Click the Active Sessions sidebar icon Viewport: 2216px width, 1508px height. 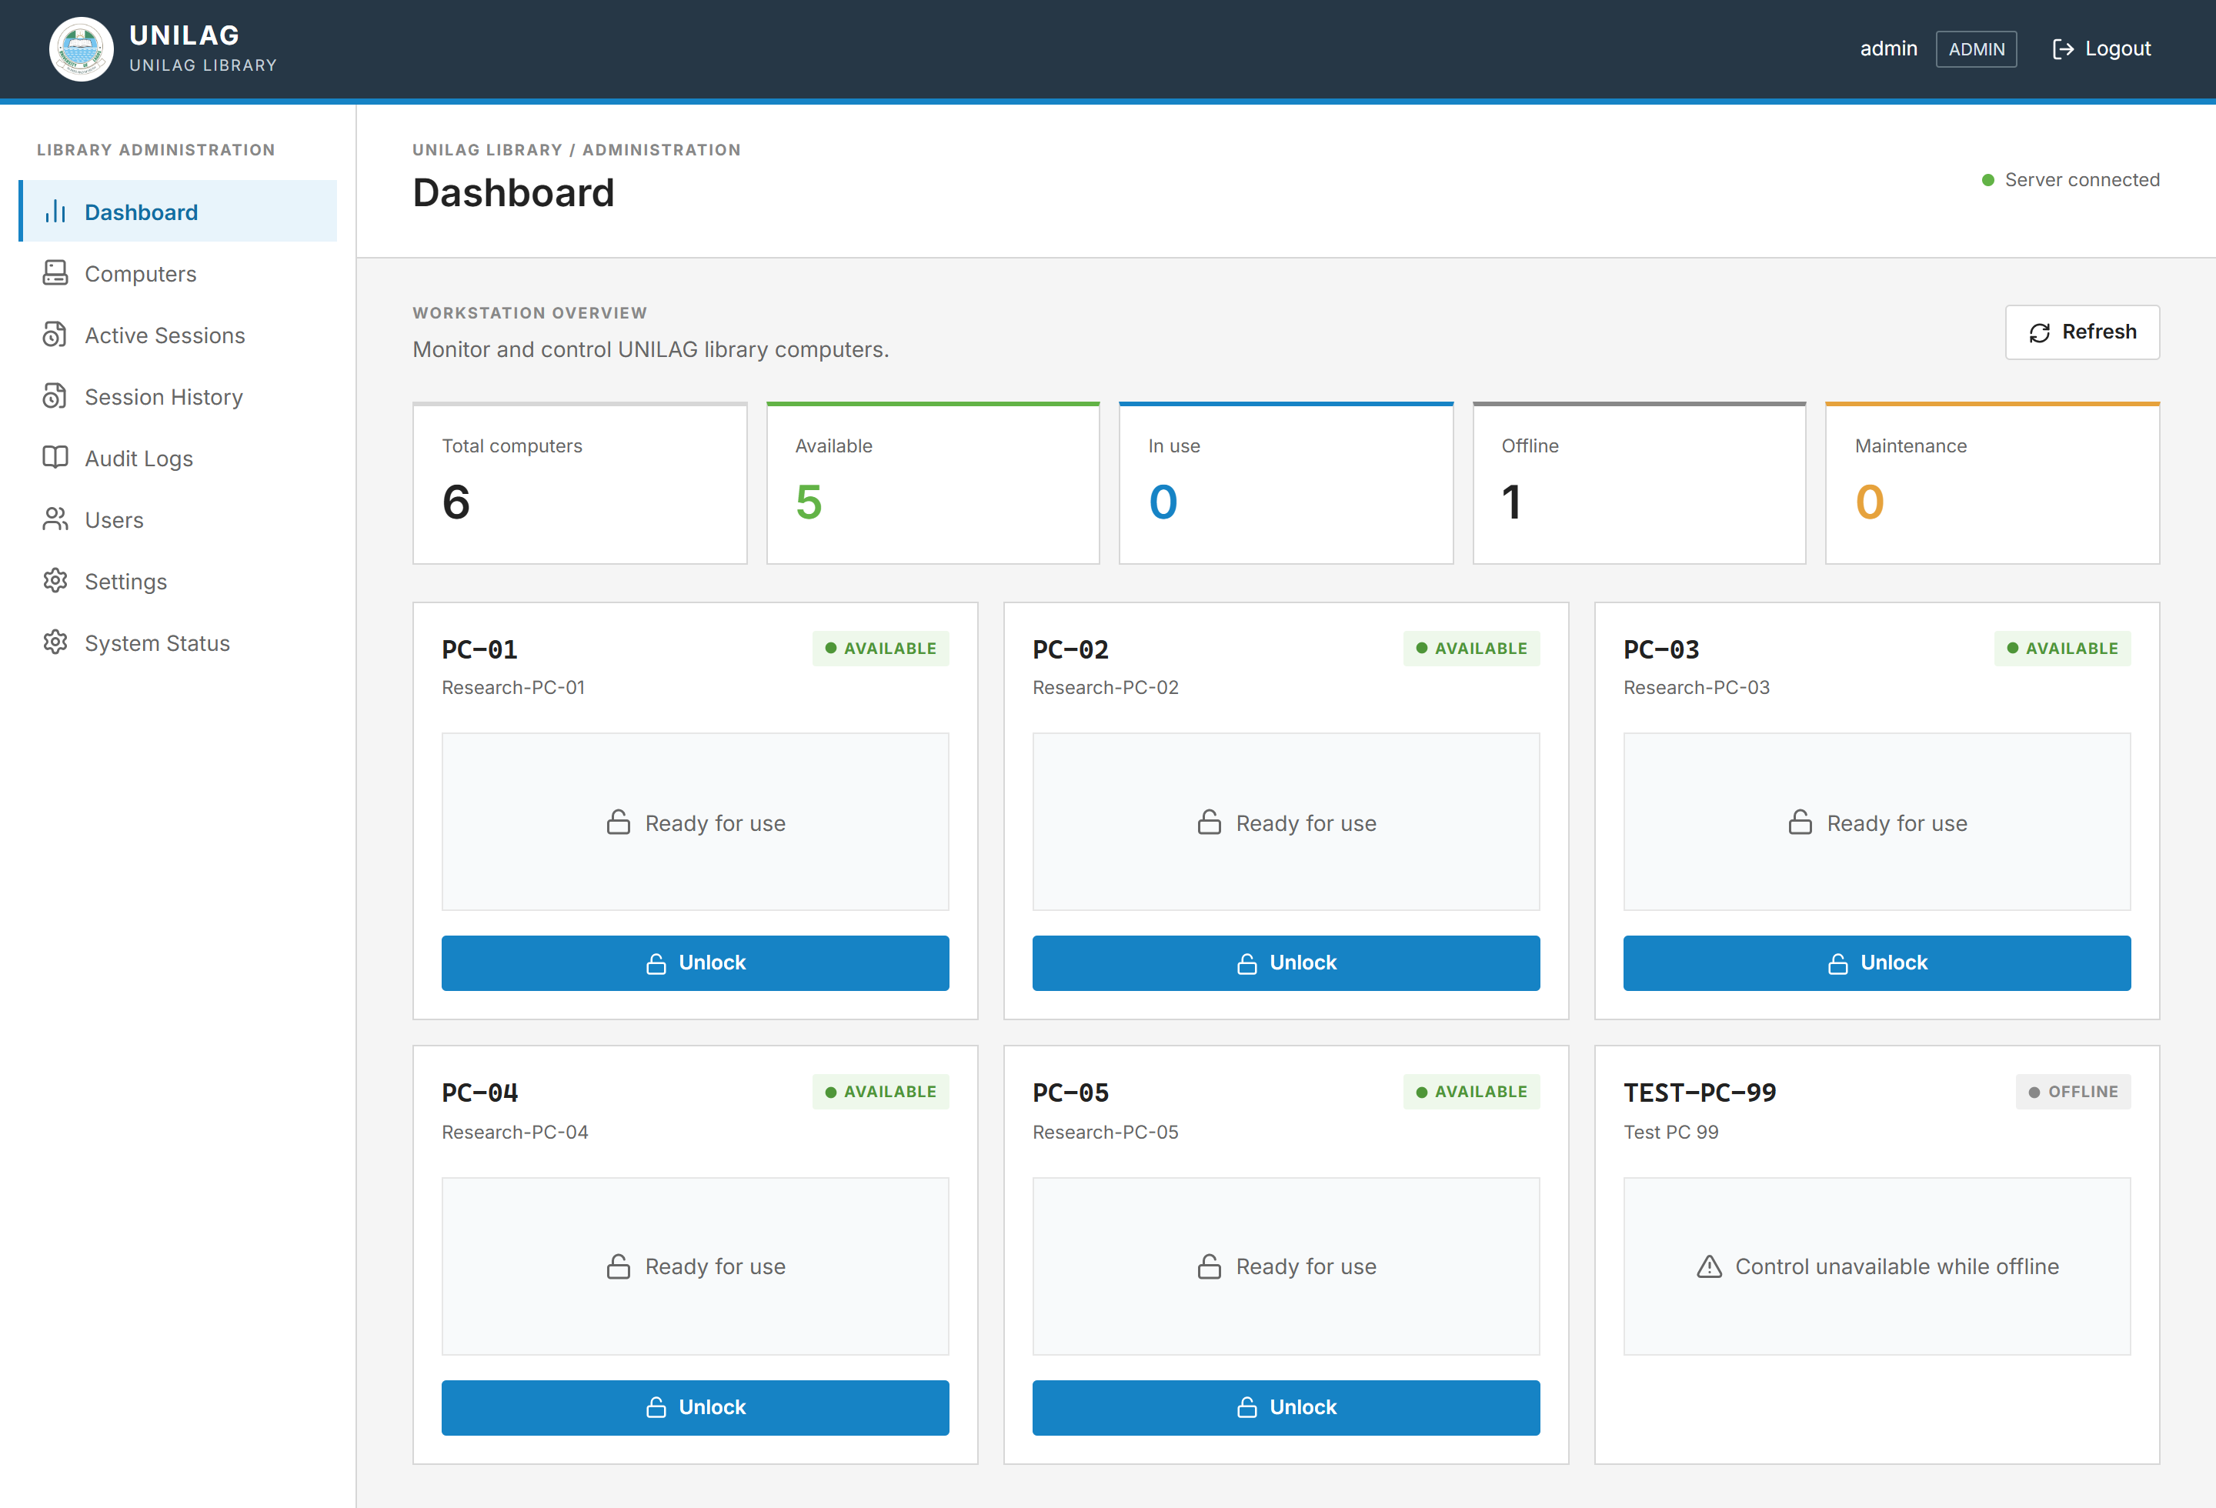pyautogui.click(x=55, y=335)
